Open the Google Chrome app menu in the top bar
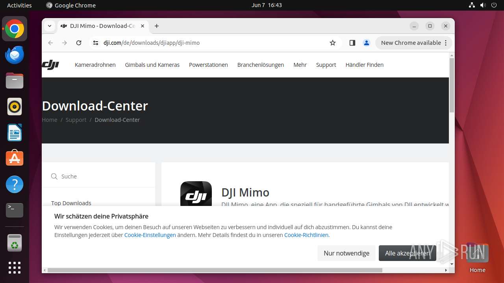Image resolution: width=504 pixels, height=283 pixels. pos(71,5)
